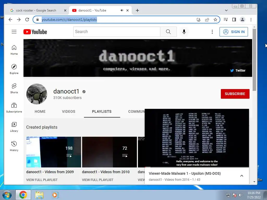
Task: View full playlist for Videos from 2009
Action: [42, 180]
